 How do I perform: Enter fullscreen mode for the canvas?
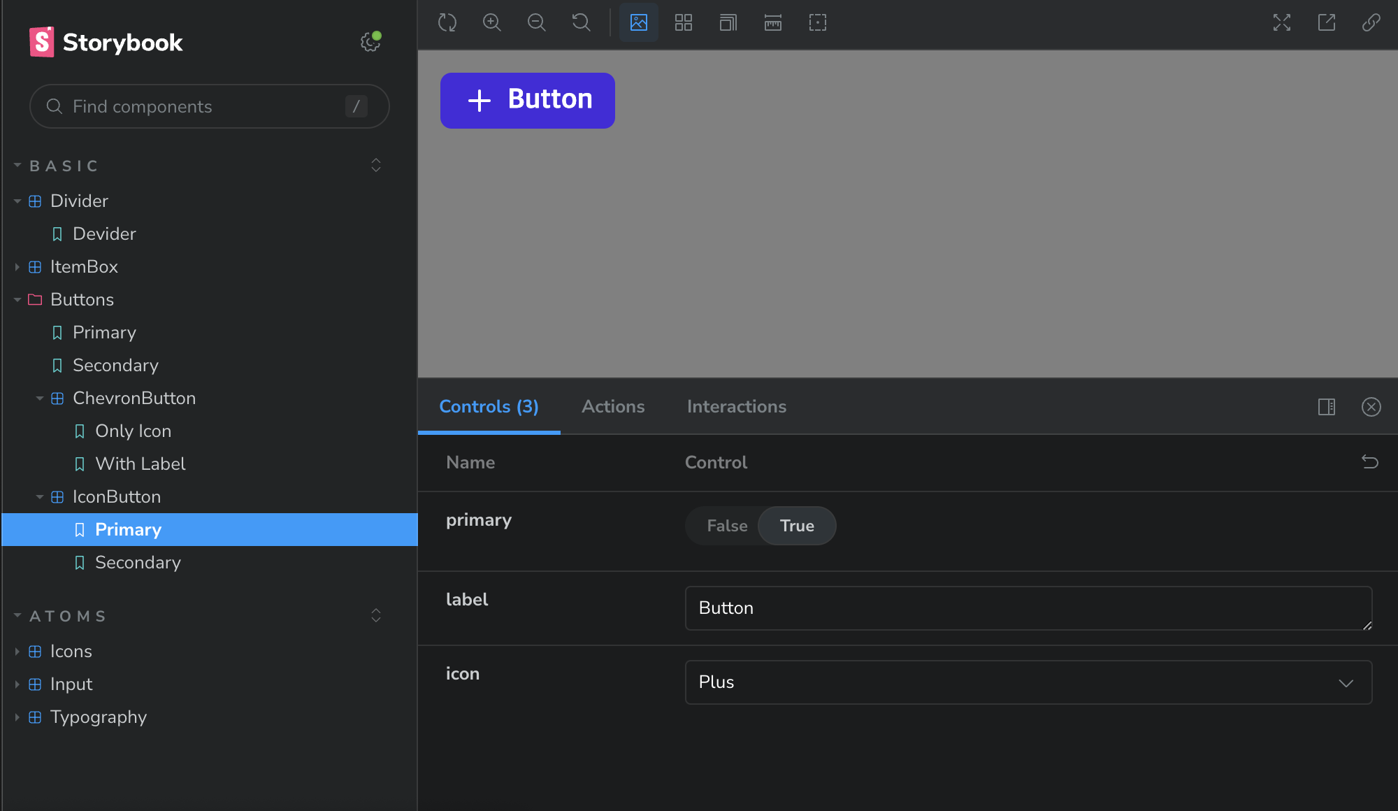tap(1281, 22)
